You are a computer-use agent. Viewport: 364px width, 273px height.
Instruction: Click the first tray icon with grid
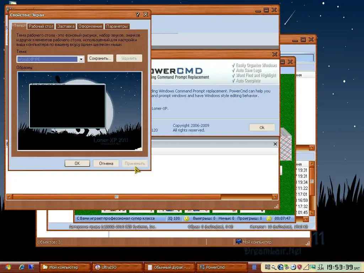click(267, 267)
